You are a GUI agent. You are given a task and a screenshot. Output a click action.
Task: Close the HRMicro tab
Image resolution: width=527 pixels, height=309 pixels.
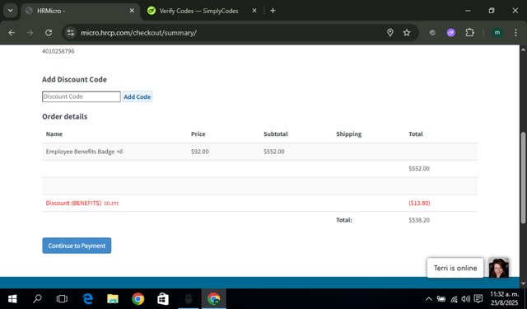point(132,11)
